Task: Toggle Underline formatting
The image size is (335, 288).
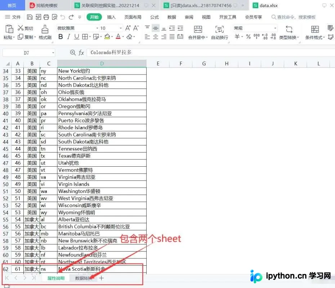Action: (x=76, y=37)
